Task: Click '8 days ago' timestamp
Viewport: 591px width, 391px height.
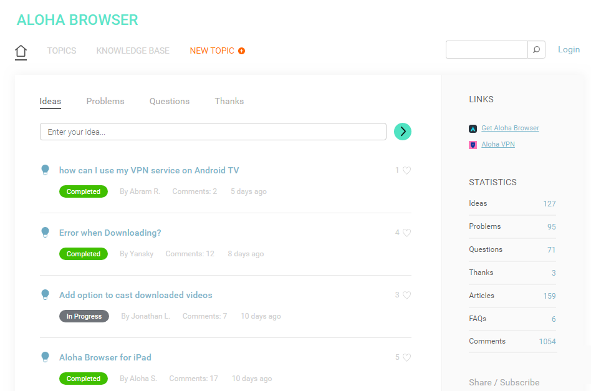Action: 246,254
